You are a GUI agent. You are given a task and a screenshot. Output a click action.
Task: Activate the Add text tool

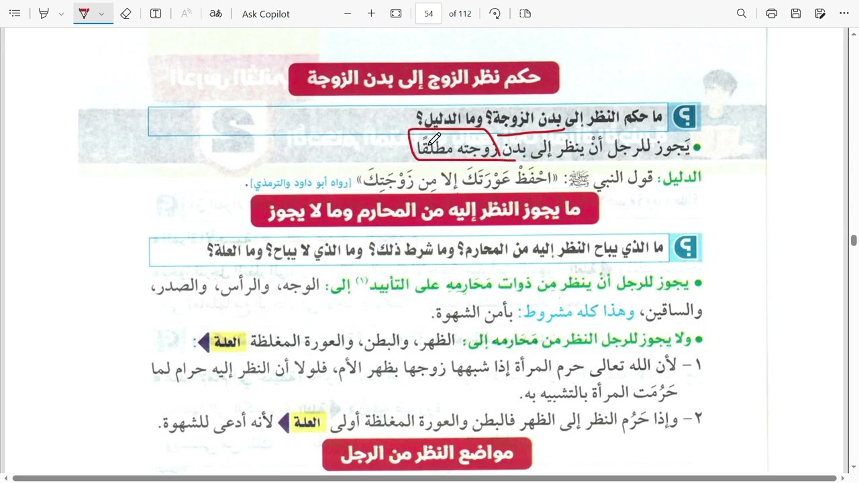coord(156,13)
